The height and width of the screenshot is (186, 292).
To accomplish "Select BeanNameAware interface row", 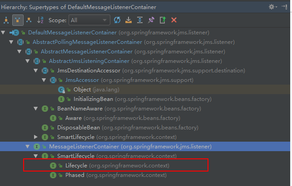I will [x=145, y=109].
